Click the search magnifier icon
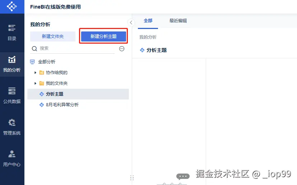Image resolution: width=297 pixels, height=185 pixels. coord(34,49)
